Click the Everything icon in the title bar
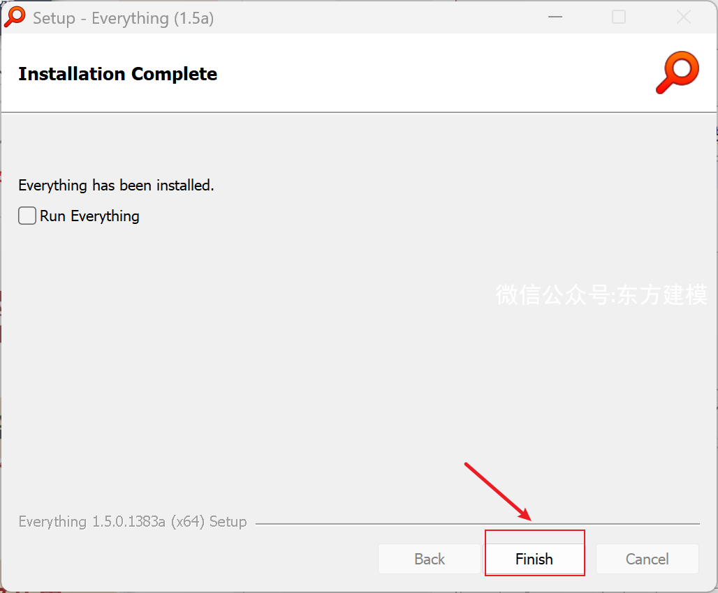Viewport: 718px width, 593px height. (15, 17)
